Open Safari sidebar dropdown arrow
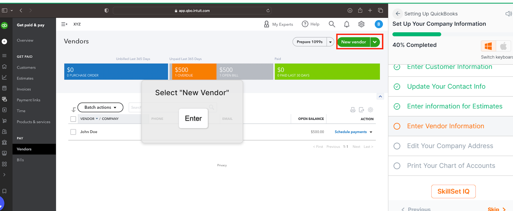The image size is (513, 211). [12, 11]
